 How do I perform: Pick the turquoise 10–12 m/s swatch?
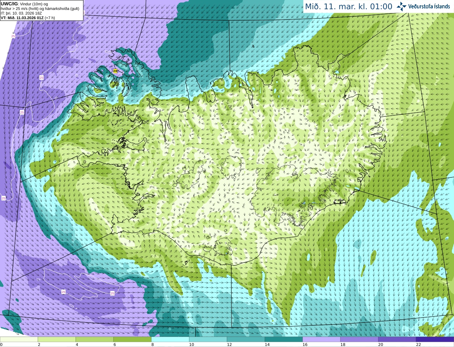click(x=208, y=339)
